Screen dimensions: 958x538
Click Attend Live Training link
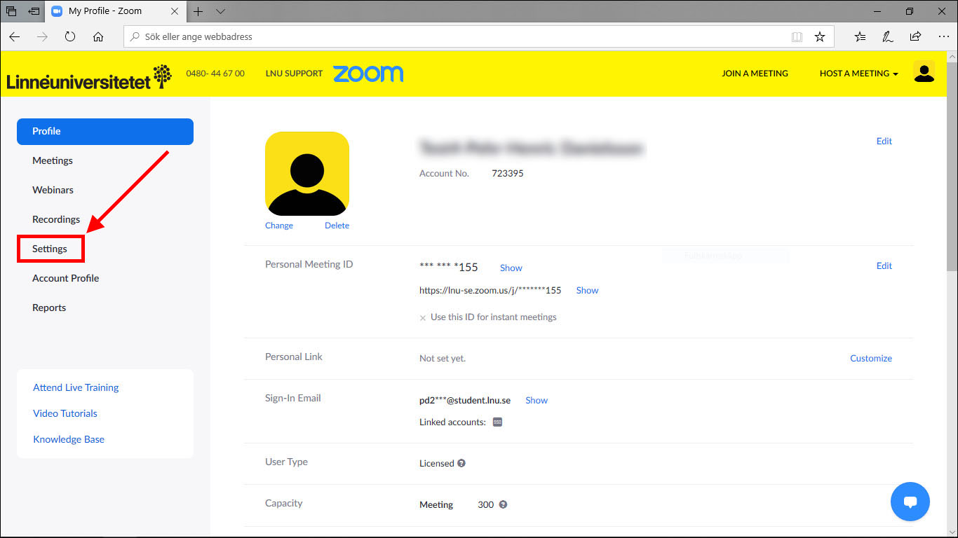coord(76,387)
